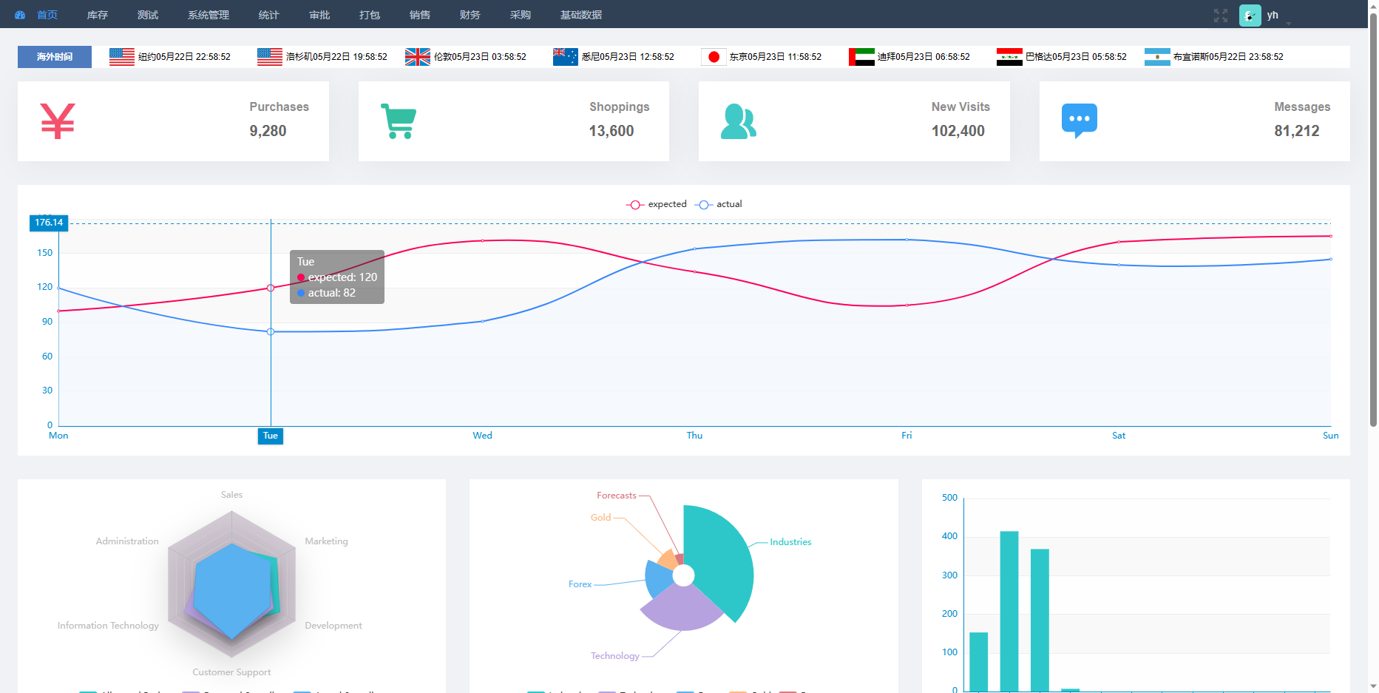Click the Messages value 81,212
Image resolution: width=1379 pixels, height=693 pixels.
[x=1297, y=131]
